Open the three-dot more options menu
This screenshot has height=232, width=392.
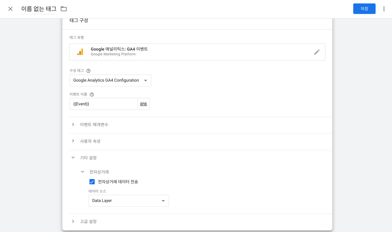pyautogui.click(x=384, y=9)
